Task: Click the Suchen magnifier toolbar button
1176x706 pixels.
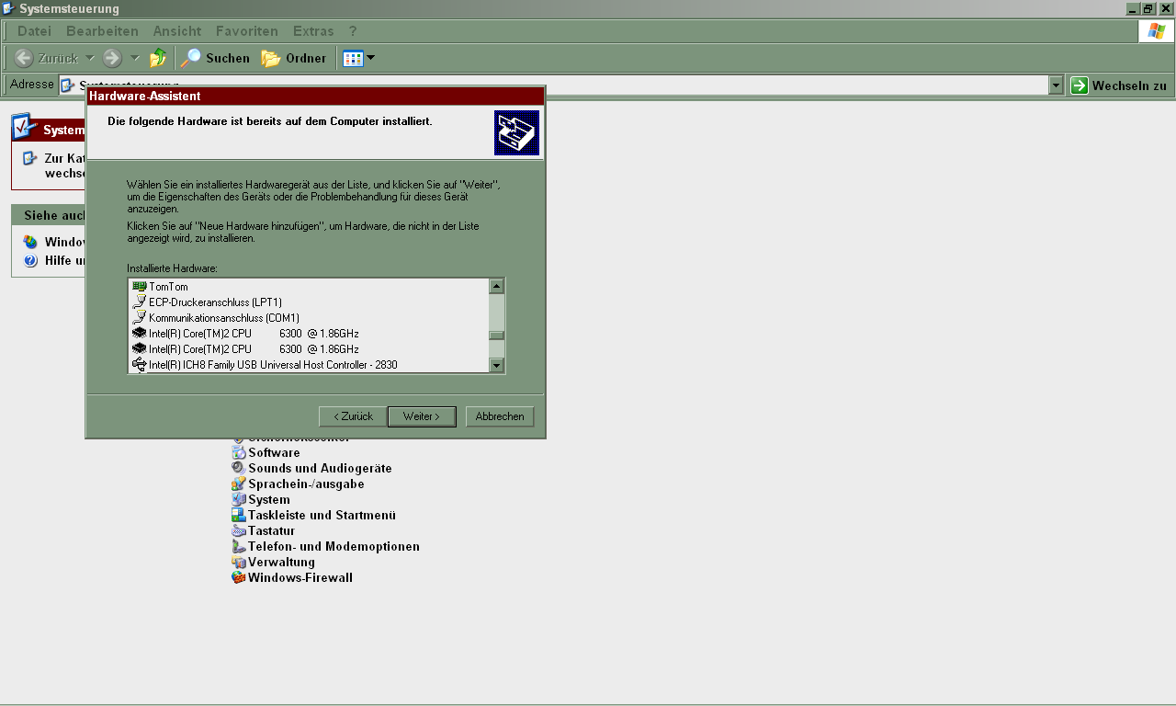Action: [215, 58]
